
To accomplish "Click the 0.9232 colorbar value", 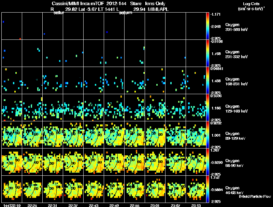I will (x=216, y=123).
